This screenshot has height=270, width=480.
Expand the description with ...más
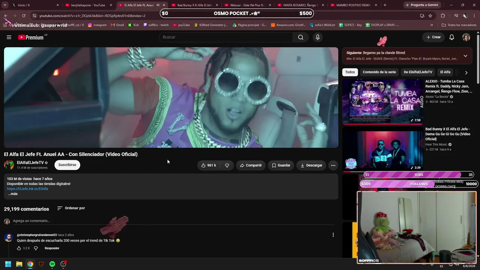tap(13, 194)
